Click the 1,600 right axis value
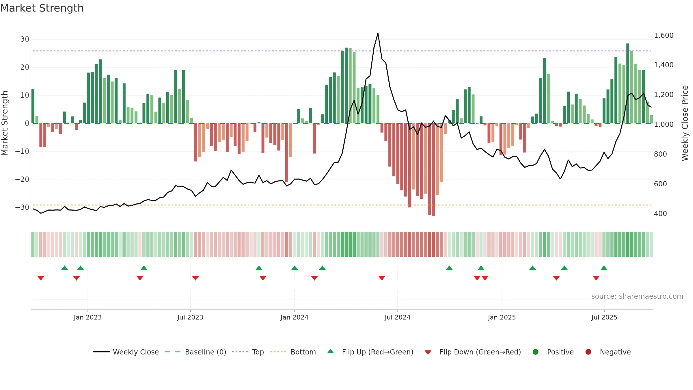 (x=664, y=35)
